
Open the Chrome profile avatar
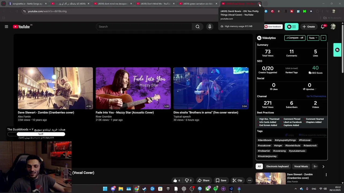pyautogui.click(x=334, y=11)
